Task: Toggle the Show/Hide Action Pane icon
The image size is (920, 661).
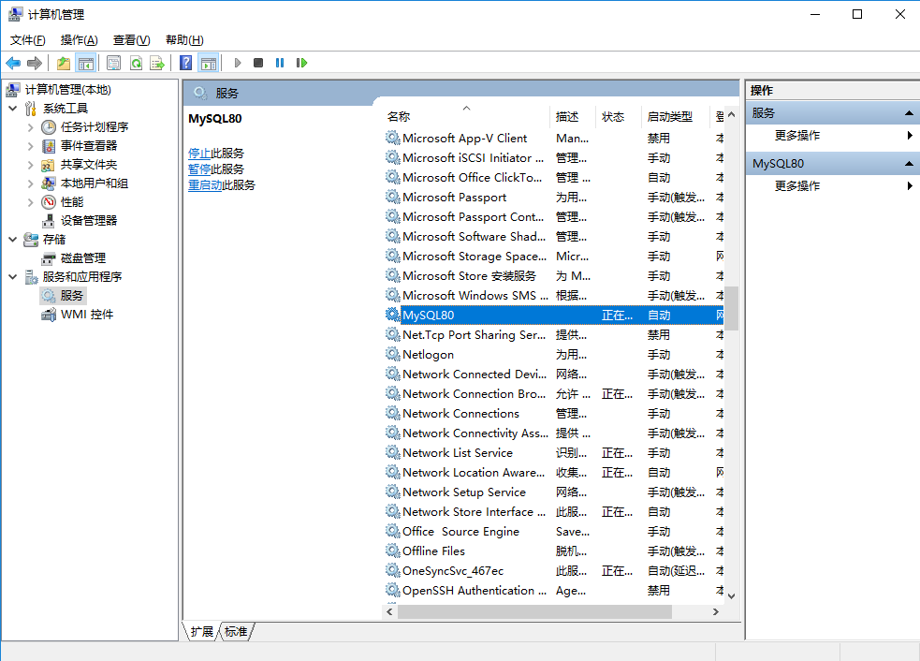Action: click(209, 63)
